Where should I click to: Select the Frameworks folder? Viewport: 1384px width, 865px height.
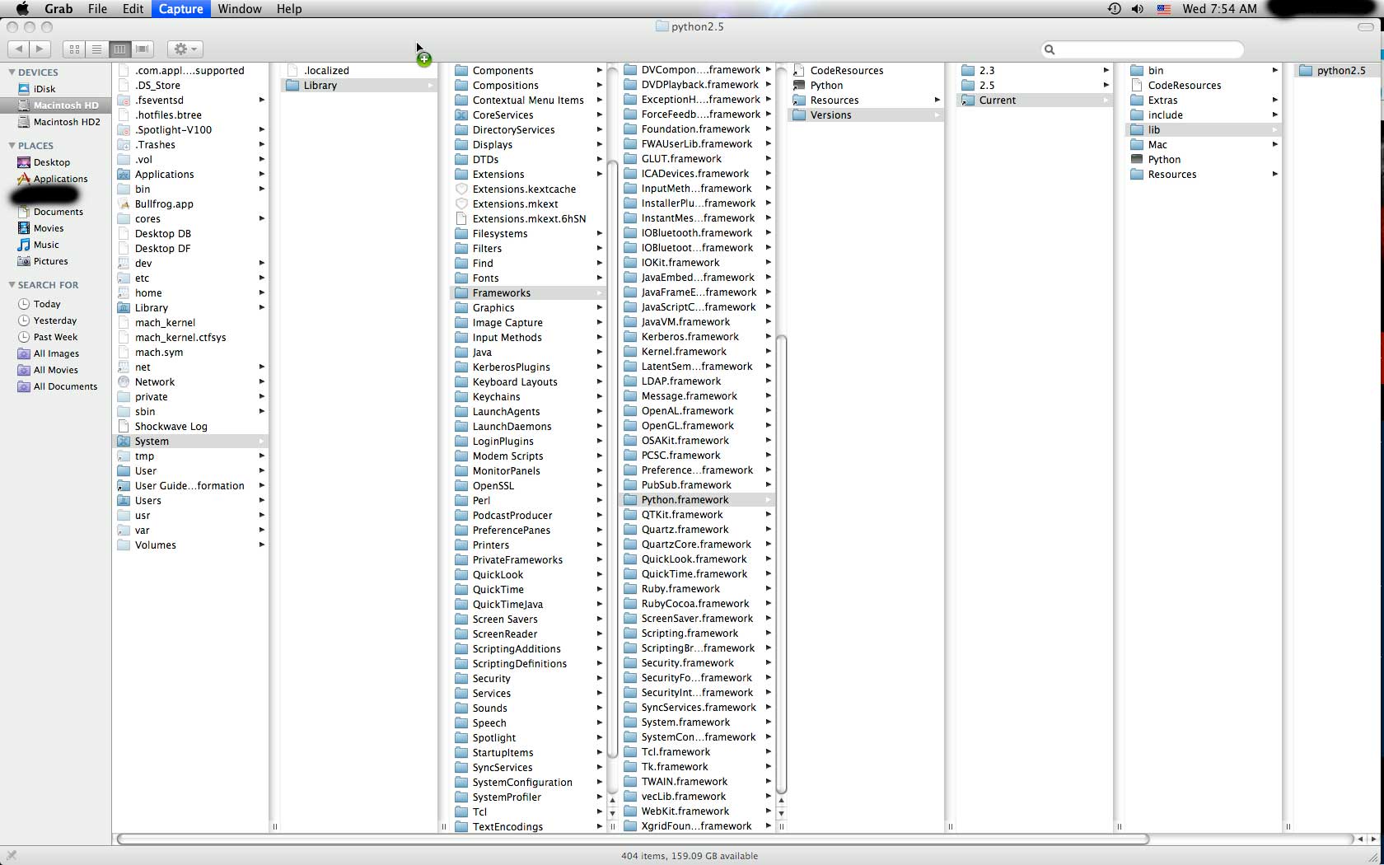[527, 293]
